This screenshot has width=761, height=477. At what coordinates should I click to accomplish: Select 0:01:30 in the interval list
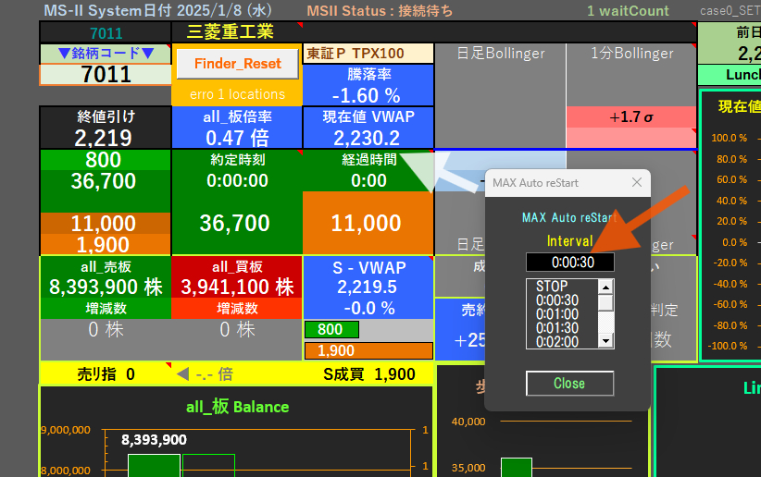(x=557, y=328)
